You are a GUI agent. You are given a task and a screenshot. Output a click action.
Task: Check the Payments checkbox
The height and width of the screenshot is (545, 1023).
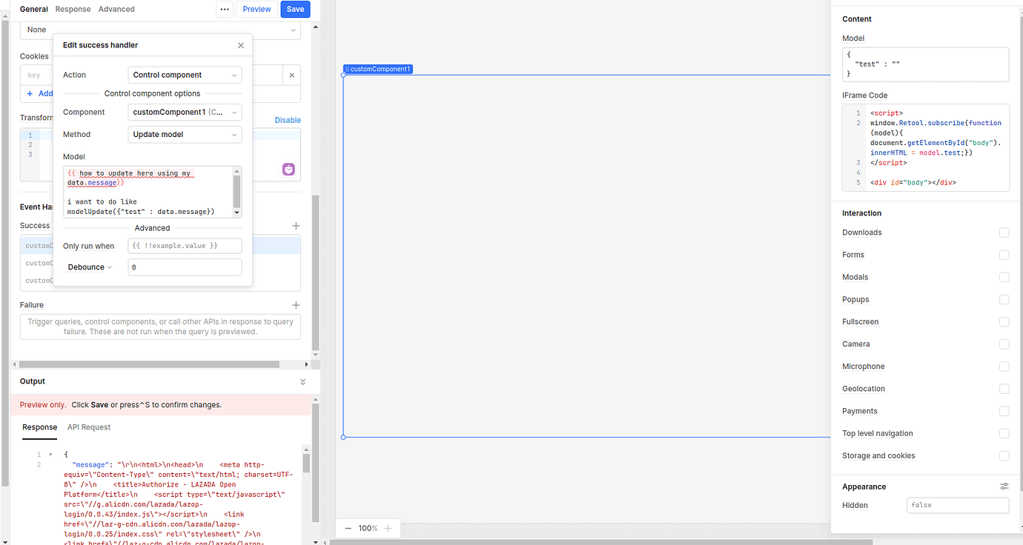[x=1004, y=411]
